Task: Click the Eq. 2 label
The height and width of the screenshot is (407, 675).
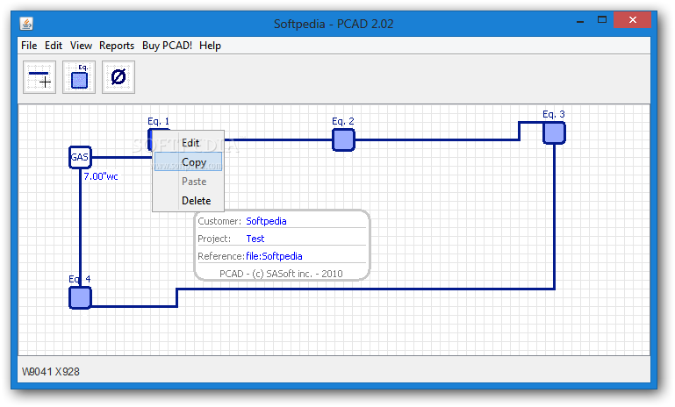Action: (x=343, y=121)
